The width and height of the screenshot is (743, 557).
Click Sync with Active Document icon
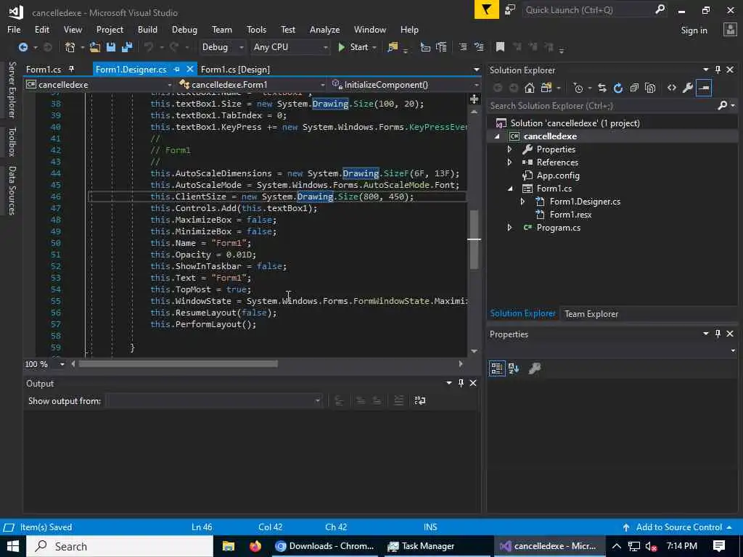click(x=602, y=88)
